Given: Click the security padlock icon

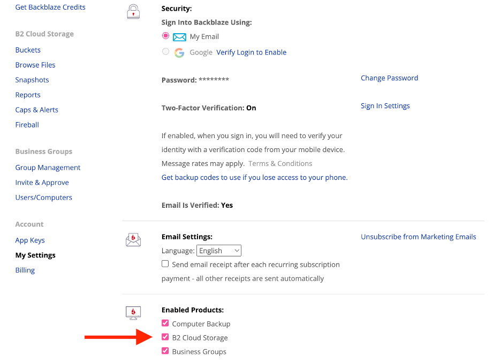Looking at the screenshot, I should tap(133, 12).
